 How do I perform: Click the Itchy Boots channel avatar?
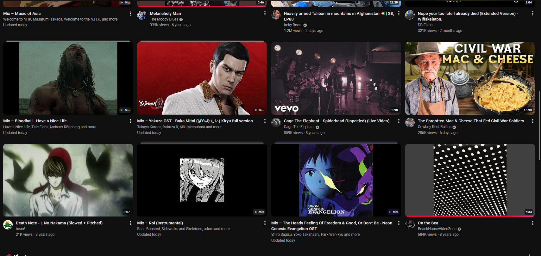pos(276,15)
